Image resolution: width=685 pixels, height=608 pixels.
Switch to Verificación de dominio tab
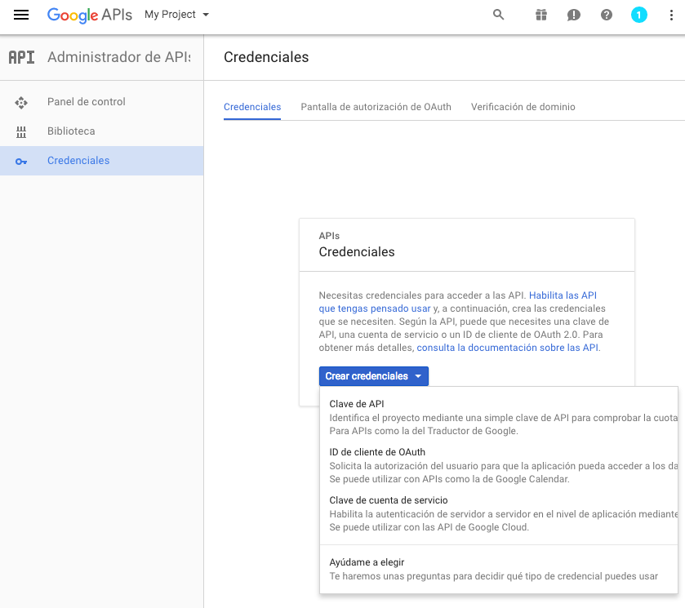(523, 107)
